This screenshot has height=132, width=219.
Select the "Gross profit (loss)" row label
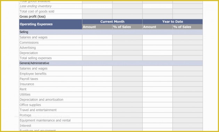33,17
